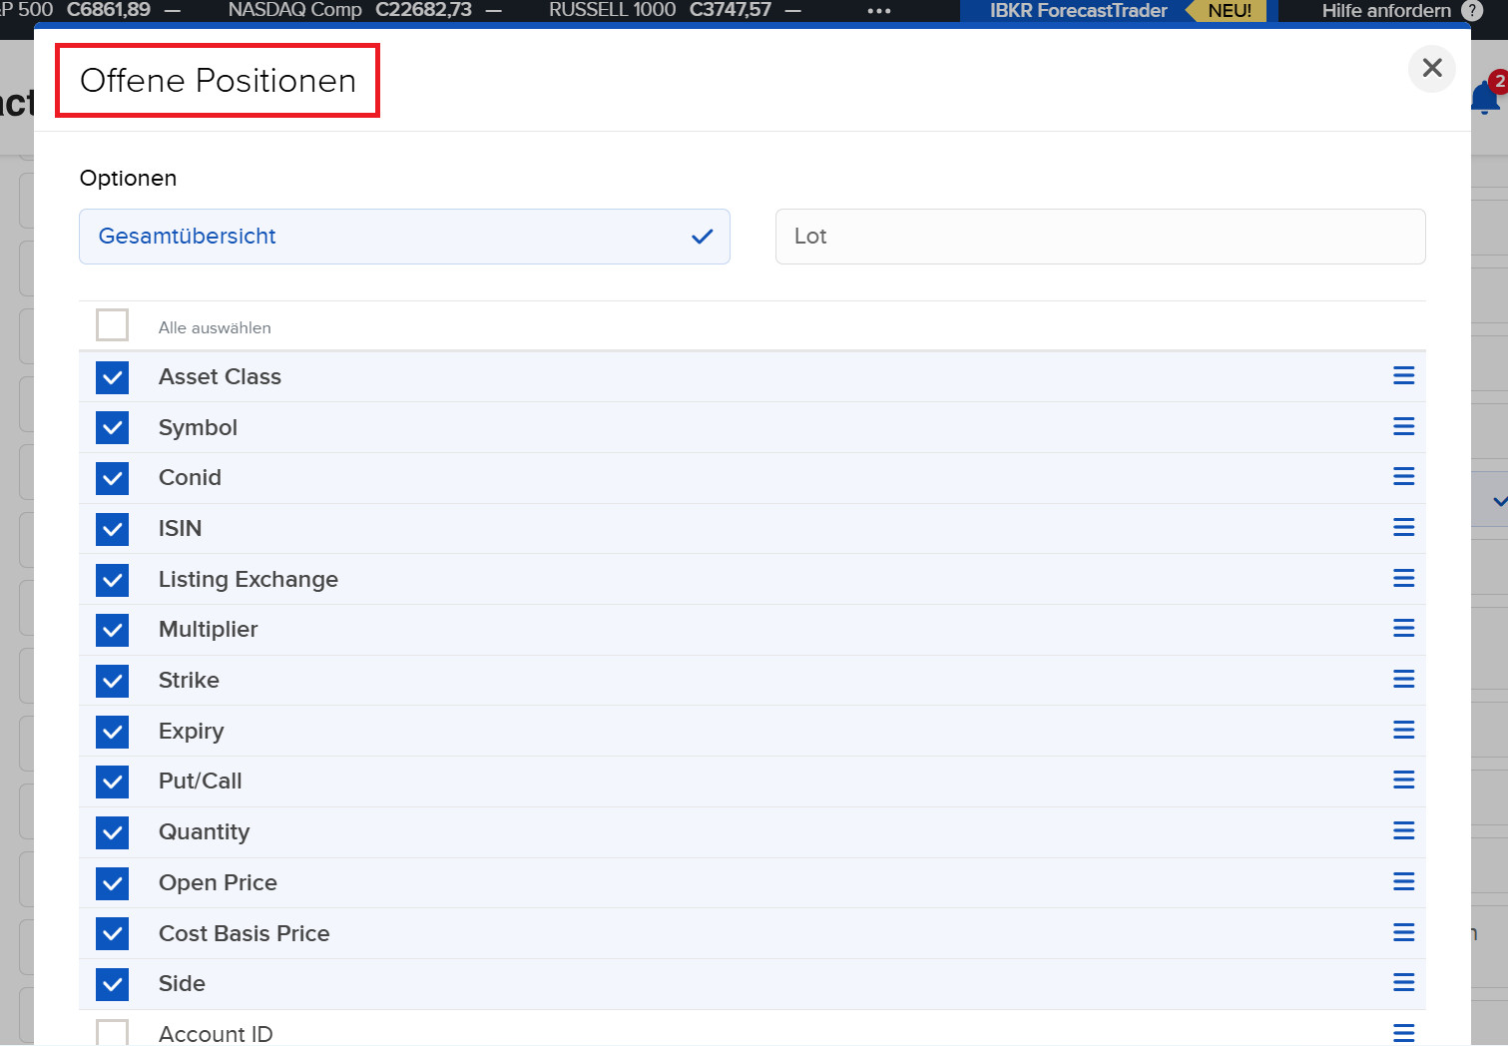
Task: Click the Quantity row reorder handle
Action: click(x=1403, y=830)
